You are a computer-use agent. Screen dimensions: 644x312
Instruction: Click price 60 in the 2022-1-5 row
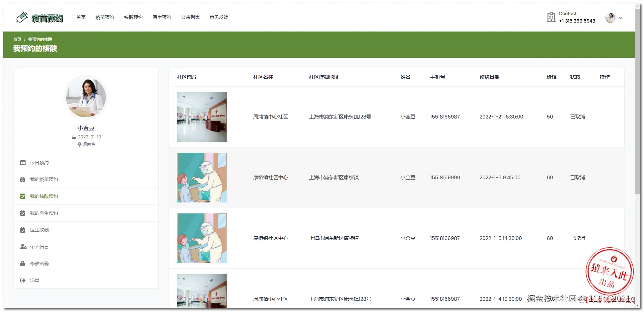tap(550, 238)
